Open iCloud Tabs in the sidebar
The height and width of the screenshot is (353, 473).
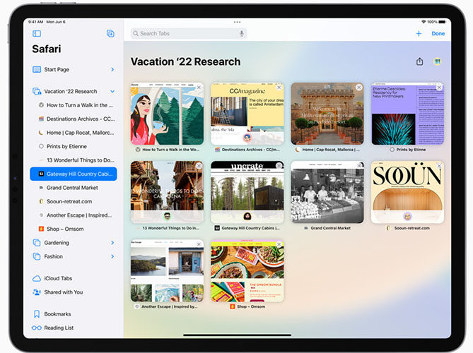point(58,278)
